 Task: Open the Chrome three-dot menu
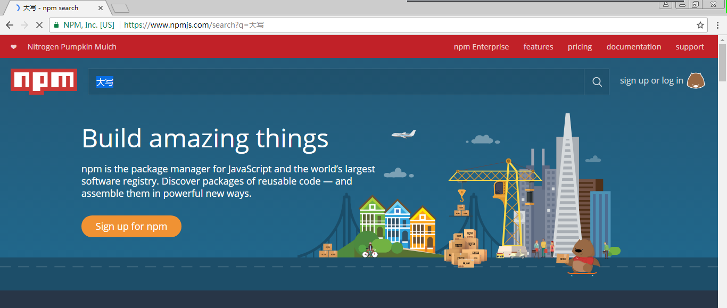click(717, 25)
